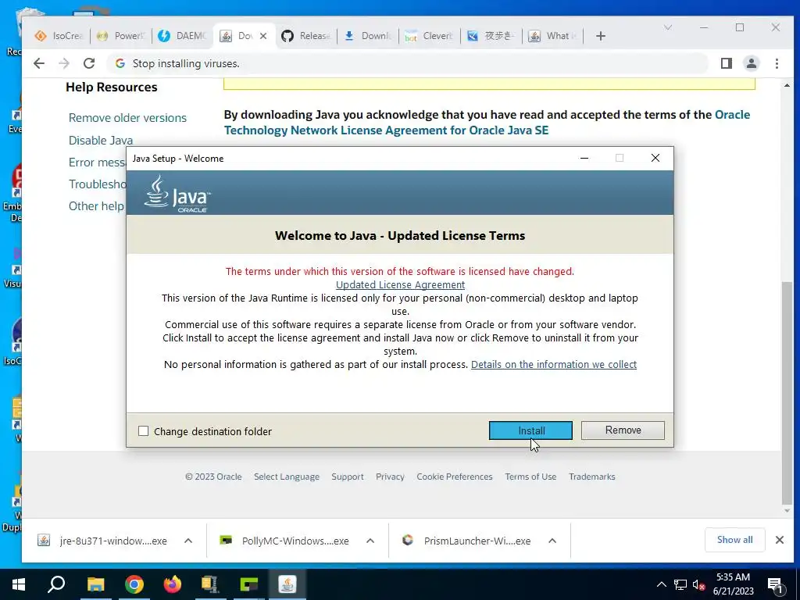This screenshot has height=600, width=800.
Task: Expand options for jre-8u371 download
Action: pos(188,541)
